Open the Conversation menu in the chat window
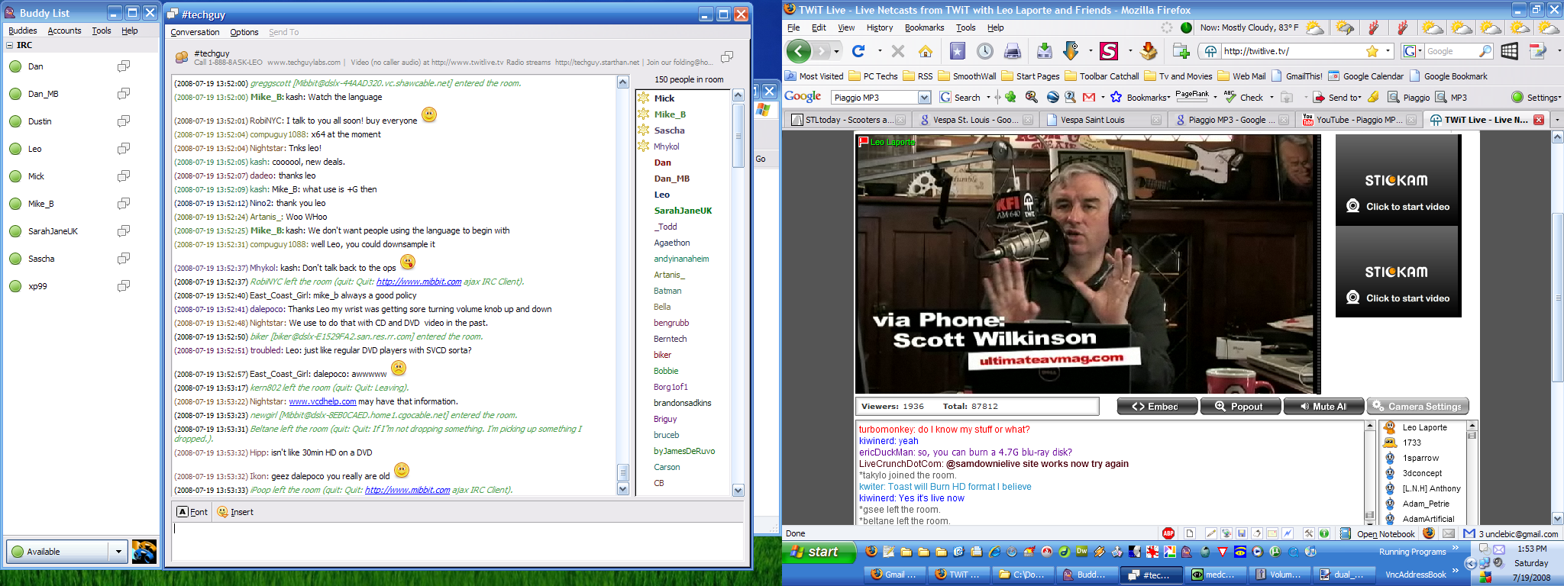Image resolution: width=1564 pixels, height=586 pixels. 195,32
